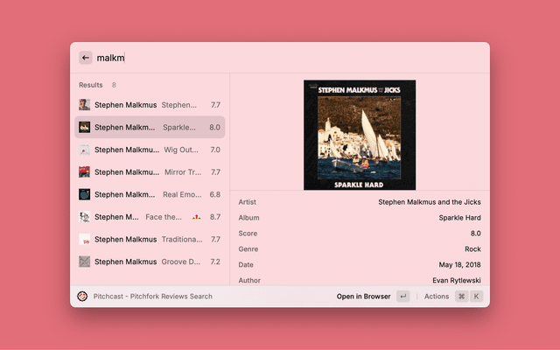The height and width of the screenshot is (350, 560).
Task: Click the Pitchcast logo icon in footer
Action: tap(82, 297)
